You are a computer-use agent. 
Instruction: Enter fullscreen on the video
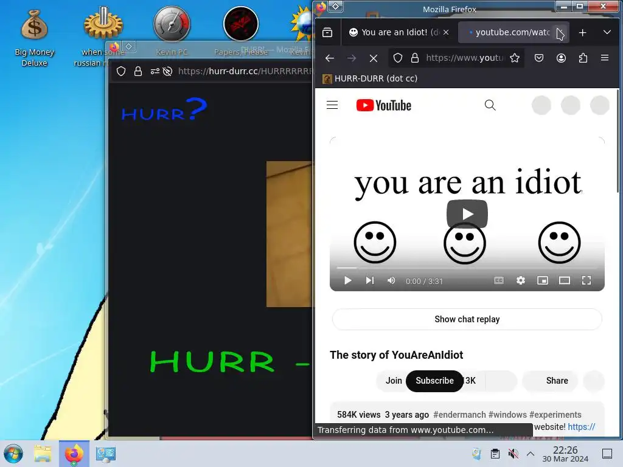(586, 281)
